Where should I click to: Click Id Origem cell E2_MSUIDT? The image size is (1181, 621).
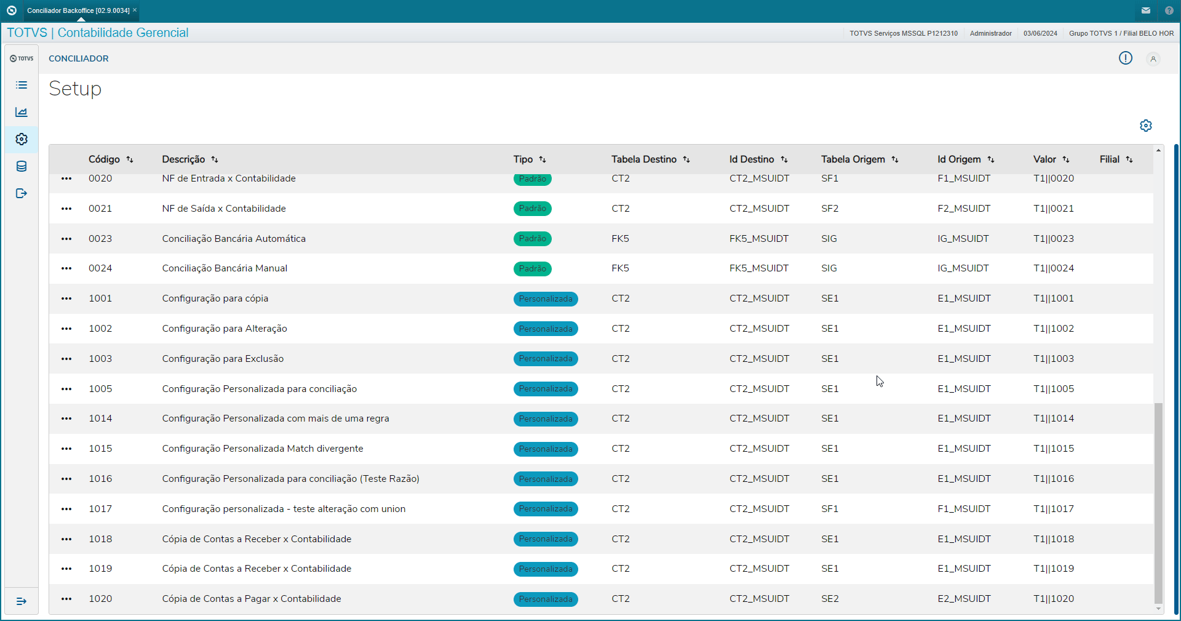964,599
